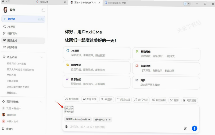Open the 阅读总结 card
The height and width of the screenshot is (135, 215).
coord(166,68)
